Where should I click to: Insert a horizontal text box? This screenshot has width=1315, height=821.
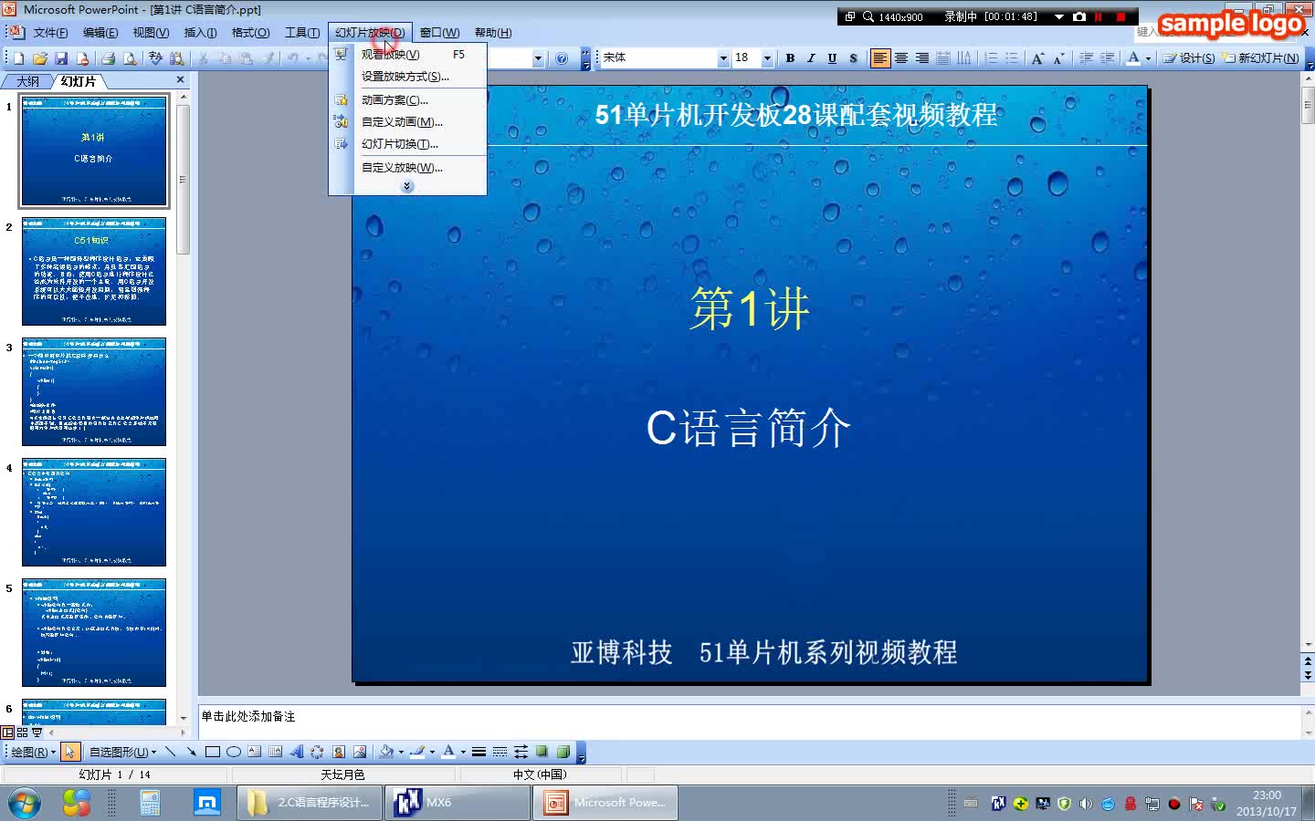tap(254, 752)
